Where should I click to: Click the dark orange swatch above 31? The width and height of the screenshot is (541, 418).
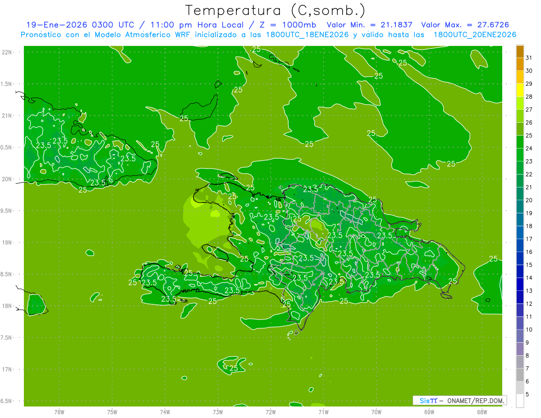tap(520, 51)
